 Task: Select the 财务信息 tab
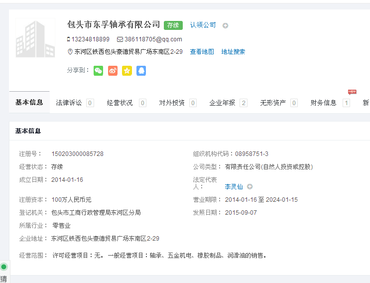(x=324, y=103)
